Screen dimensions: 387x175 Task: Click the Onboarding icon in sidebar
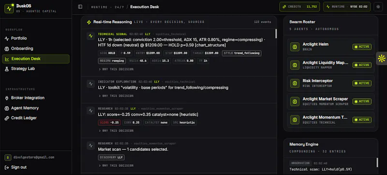coord(7,48)
